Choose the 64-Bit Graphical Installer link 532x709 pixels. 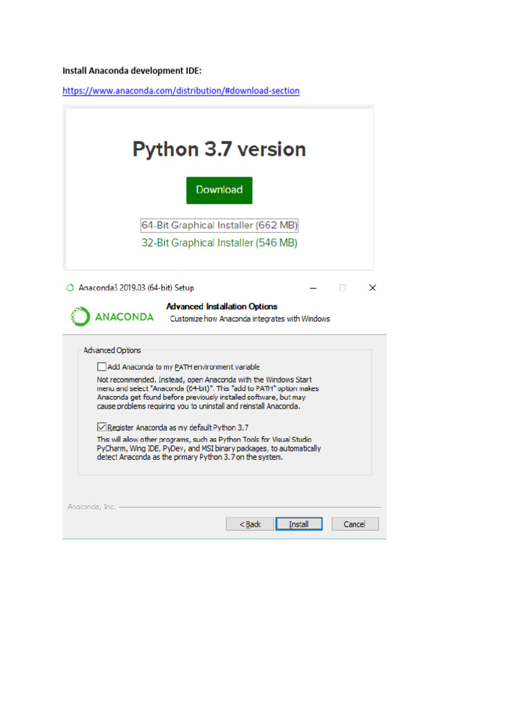[220, 225]
